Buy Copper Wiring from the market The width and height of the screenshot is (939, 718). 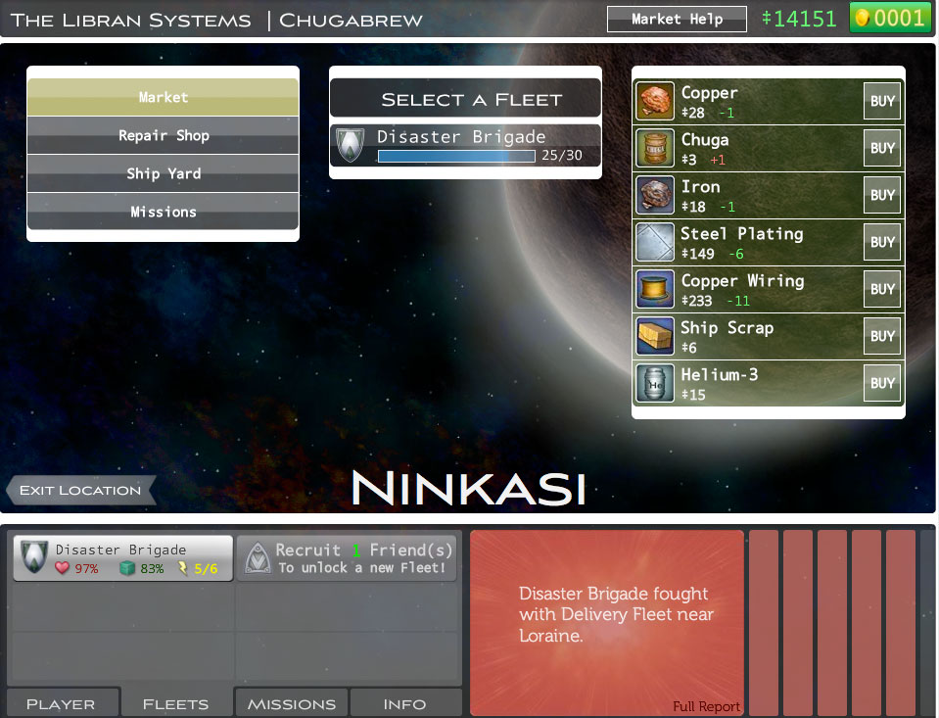pyautogui.click(x=882, y=289)
